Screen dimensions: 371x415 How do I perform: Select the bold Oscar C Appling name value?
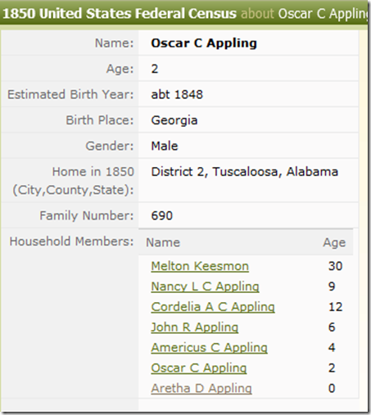pos(204,43)
